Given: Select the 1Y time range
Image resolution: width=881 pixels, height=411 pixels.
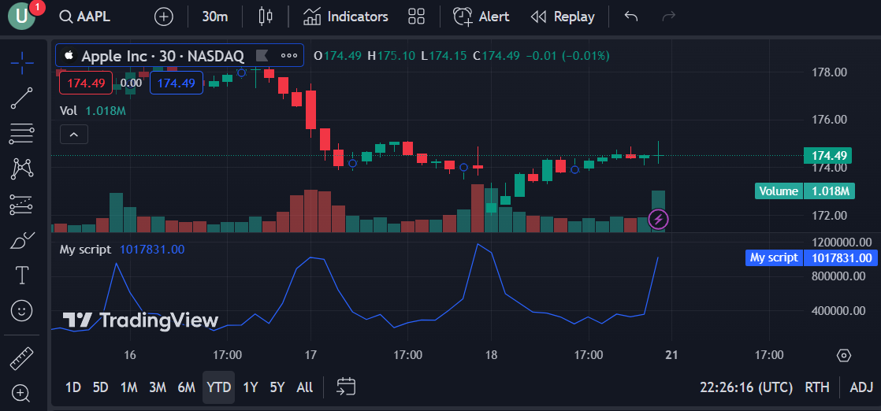Looking at the screenshot, I should tap(250, 387).
